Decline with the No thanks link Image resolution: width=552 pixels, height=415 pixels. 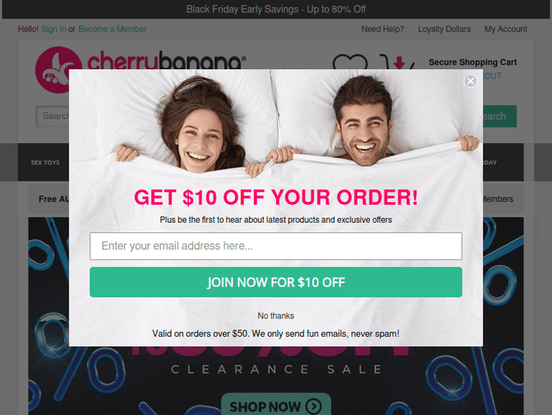point(276,316)
